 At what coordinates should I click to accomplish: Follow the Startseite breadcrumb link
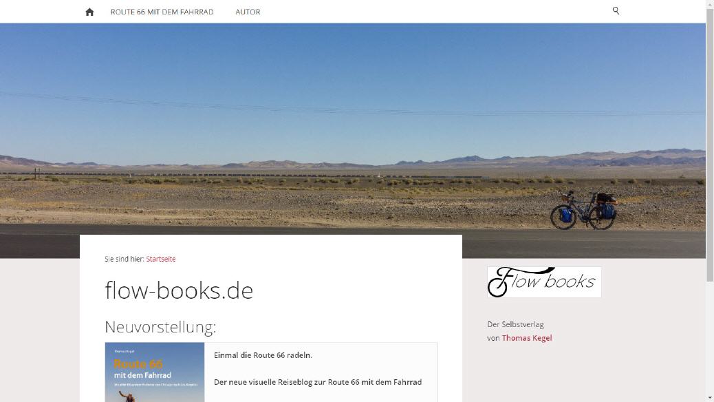[161, 259]
